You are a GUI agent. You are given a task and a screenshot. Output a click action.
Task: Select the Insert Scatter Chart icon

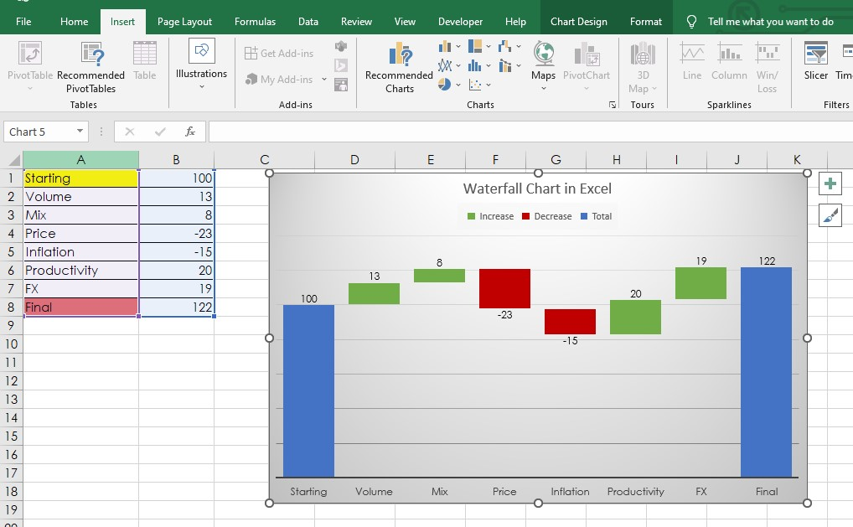(476, 84)
